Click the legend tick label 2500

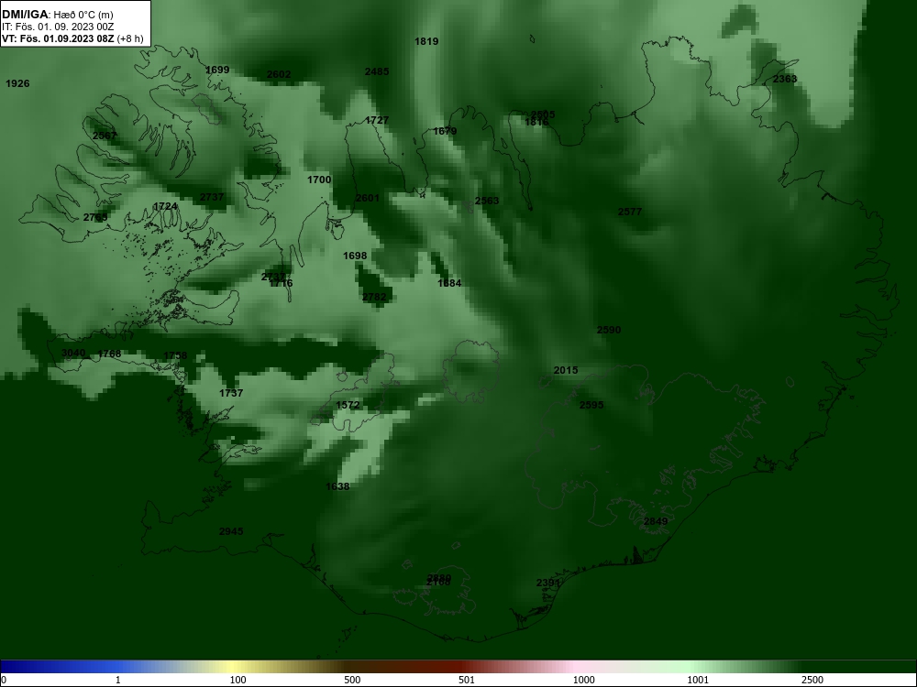[x=812, y=680]
